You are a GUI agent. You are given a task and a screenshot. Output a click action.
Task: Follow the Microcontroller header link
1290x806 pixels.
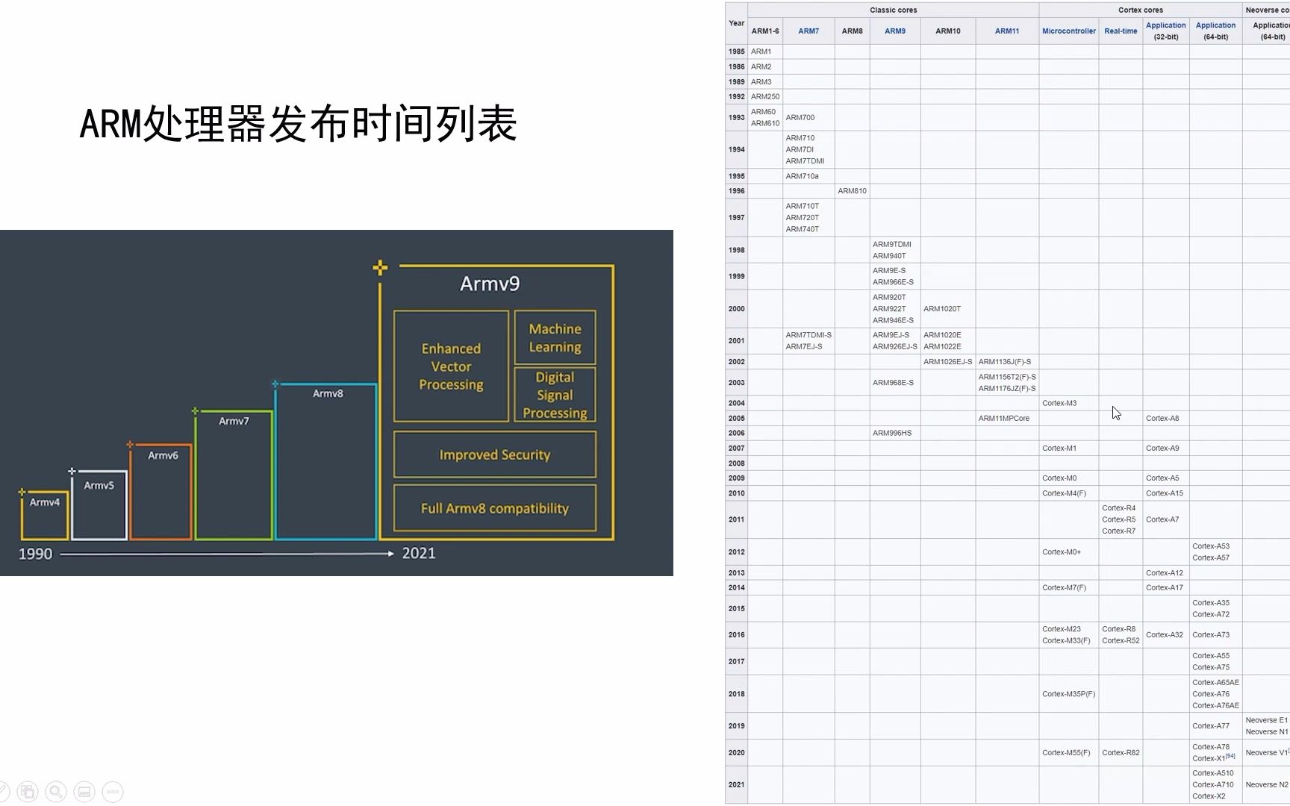[1069, 31]
